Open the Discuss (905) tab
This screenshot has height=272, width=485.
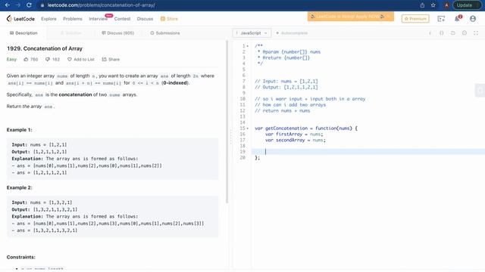[118, 33]
